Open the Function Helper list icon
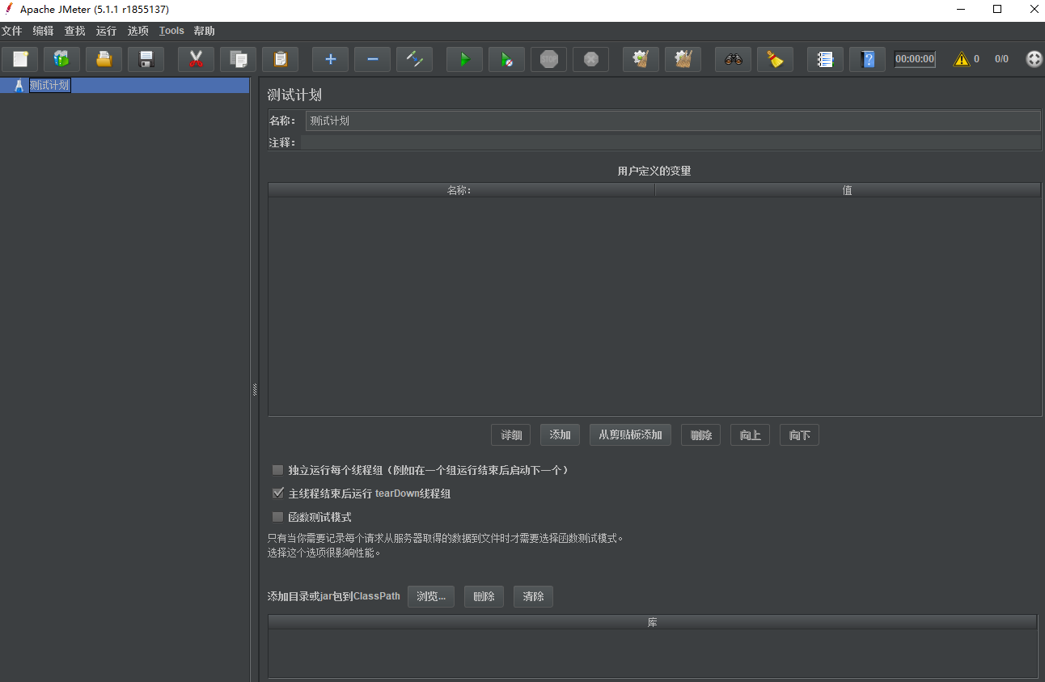 [x=825, y=59]
